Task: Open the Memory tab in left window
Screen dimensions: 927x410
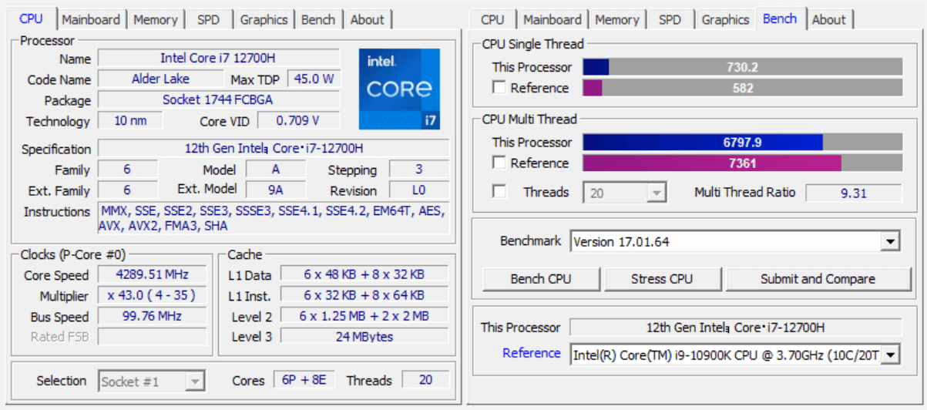Action: tap(156, 19)
